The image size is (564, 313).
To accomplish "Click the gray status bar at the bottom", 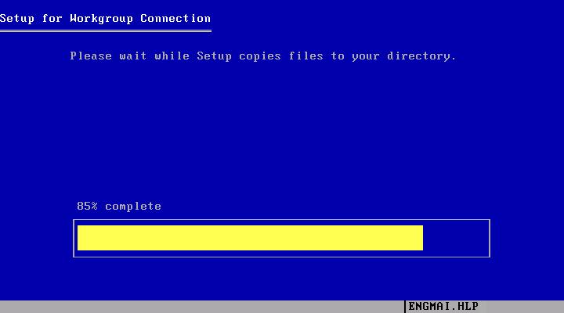I will pos(282,307).
